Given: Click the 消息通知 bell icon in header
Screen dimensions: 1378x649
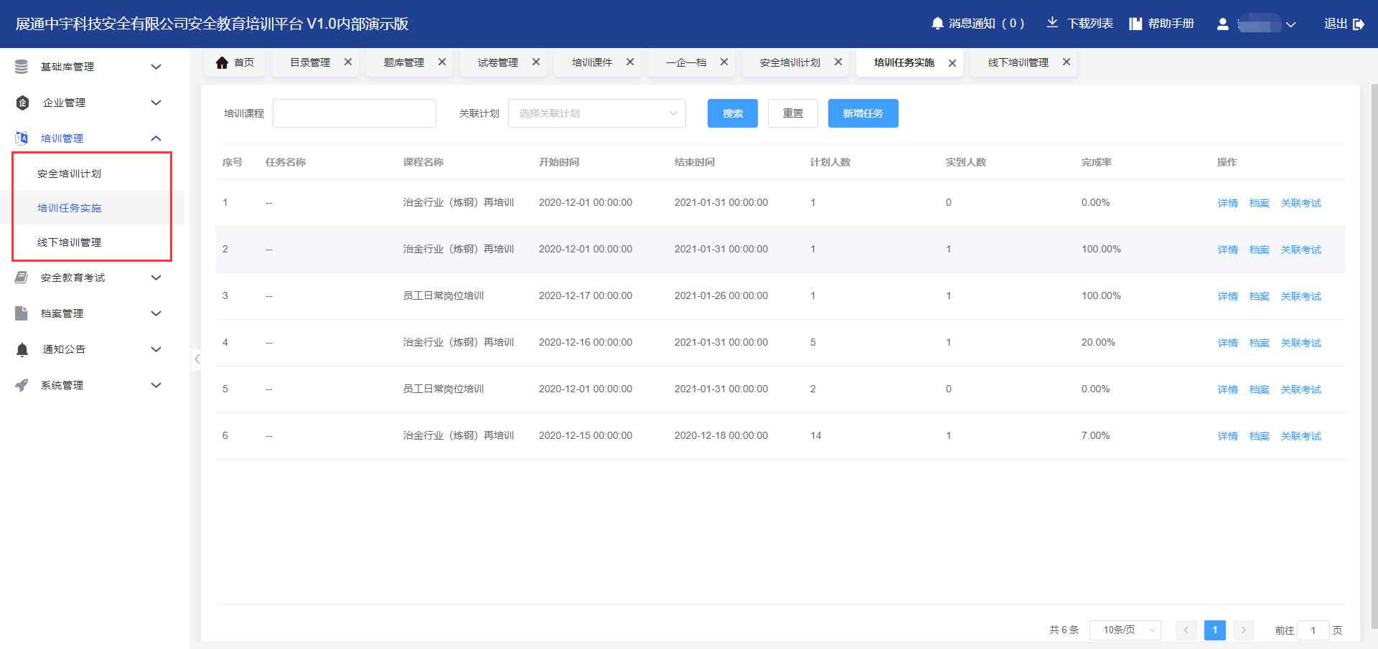Looking at the screenshot, I should coord(937,24).
